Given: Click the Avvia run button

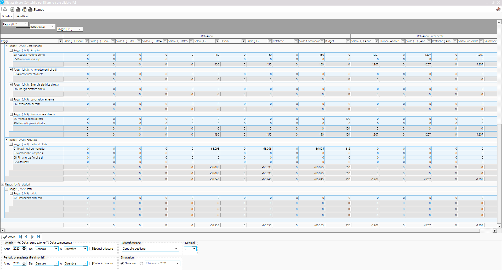Looking at the screenshot, I should pyautogui.click(x=9, y=237).
